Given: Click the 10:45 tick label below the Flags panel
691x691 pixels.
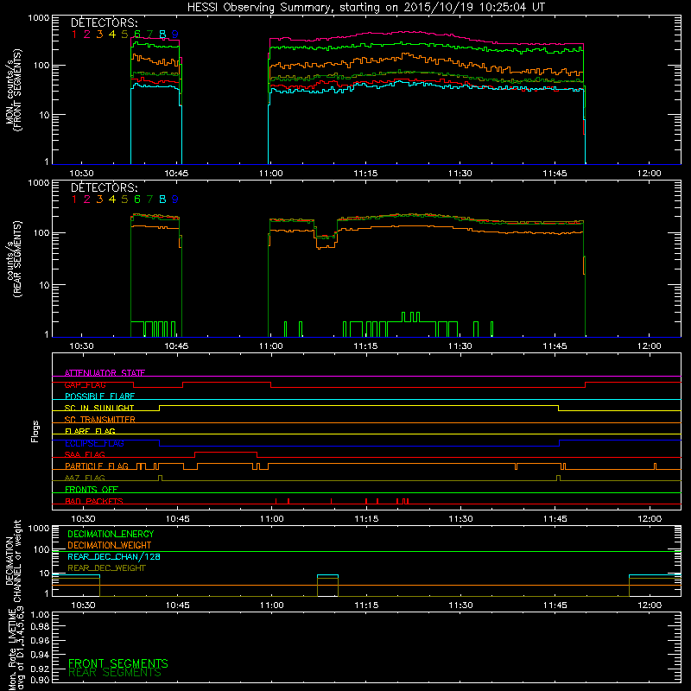Looking at the screenshot, I should [x=178, y=519].
